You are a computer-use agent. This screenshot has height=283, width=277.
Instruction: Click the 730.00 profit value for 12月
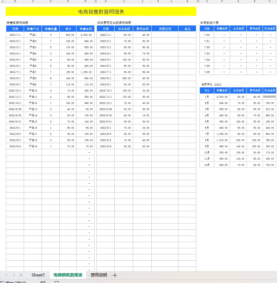click(269, 165)
